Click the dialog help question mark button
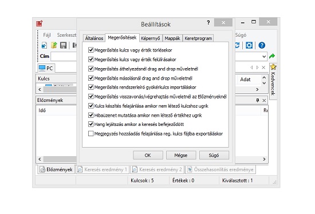The image size is (315, 214). 208,22
